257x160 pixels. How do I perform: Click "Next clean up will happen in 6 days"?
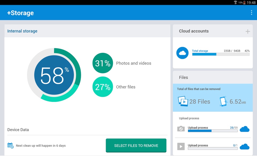[41, 146]
